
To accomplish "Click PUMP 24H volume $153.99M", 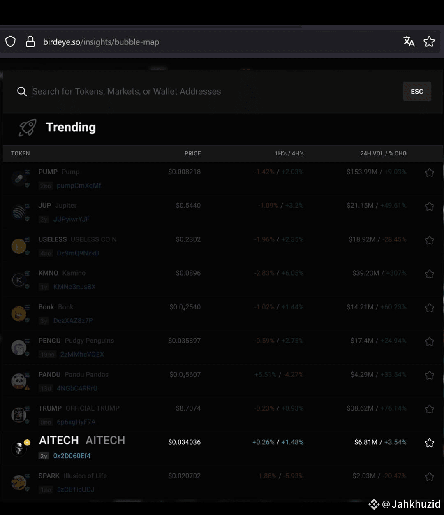I will (362, 172).
